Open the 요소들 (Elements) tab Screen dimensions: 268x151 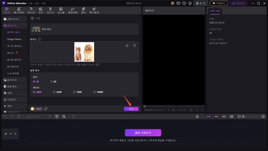[x=61, y=10]
